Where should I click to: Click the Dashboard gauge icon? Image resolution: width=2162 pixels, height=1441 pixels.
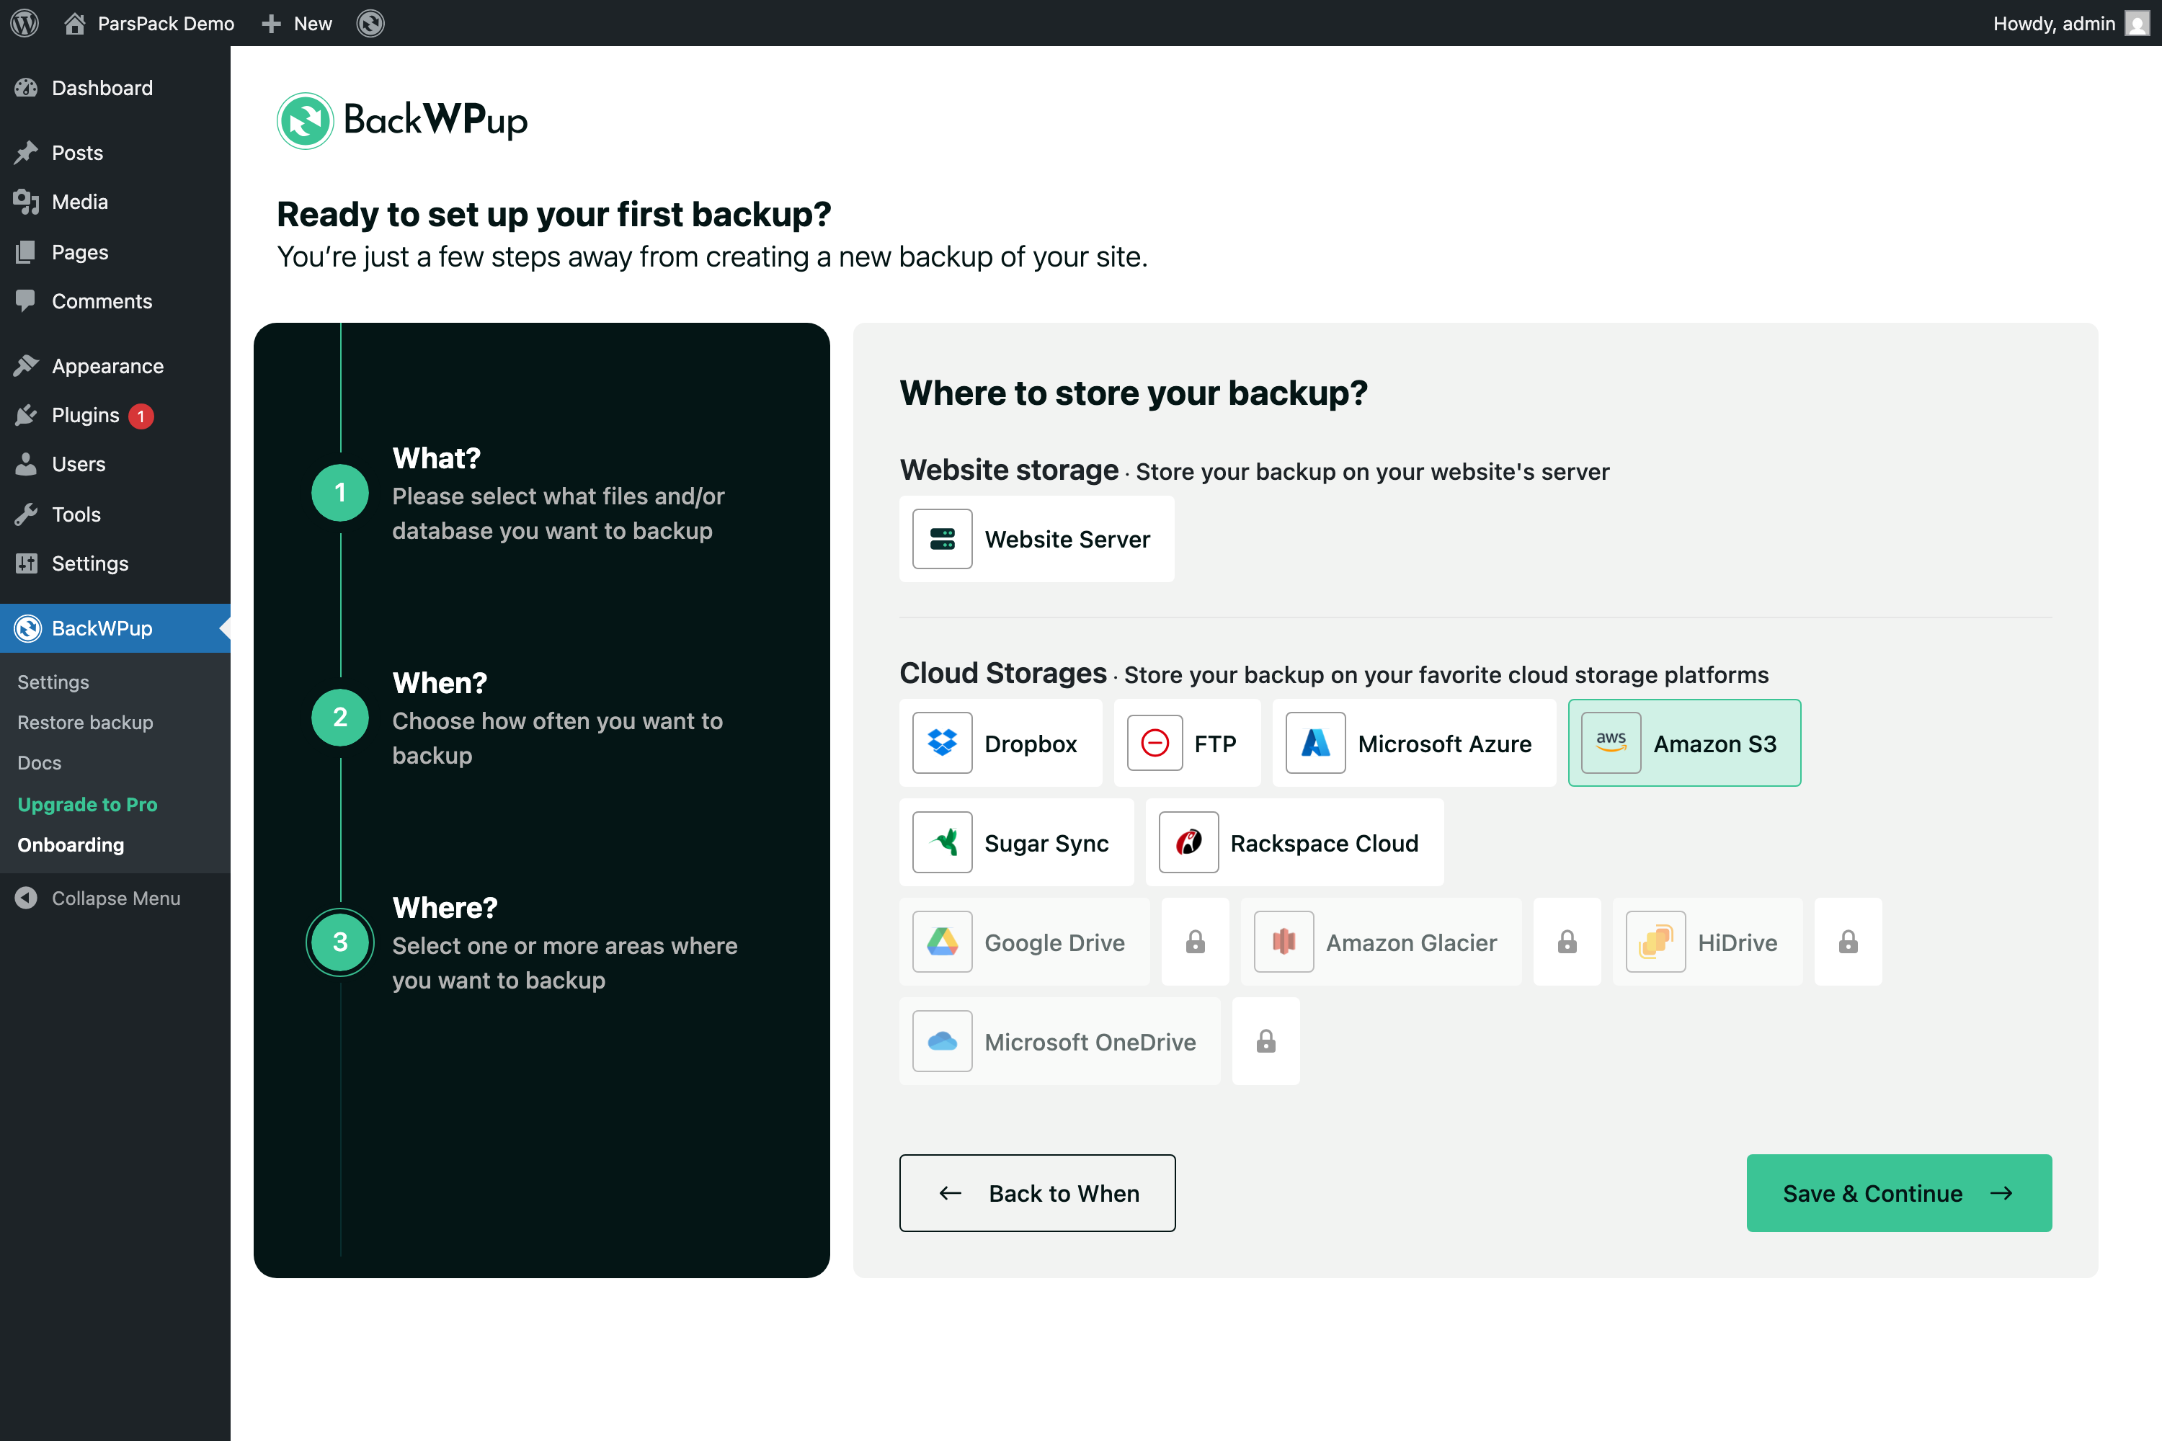26,88
